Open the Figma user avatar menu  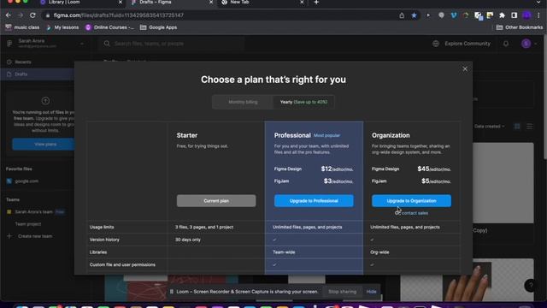pos(529,44)
